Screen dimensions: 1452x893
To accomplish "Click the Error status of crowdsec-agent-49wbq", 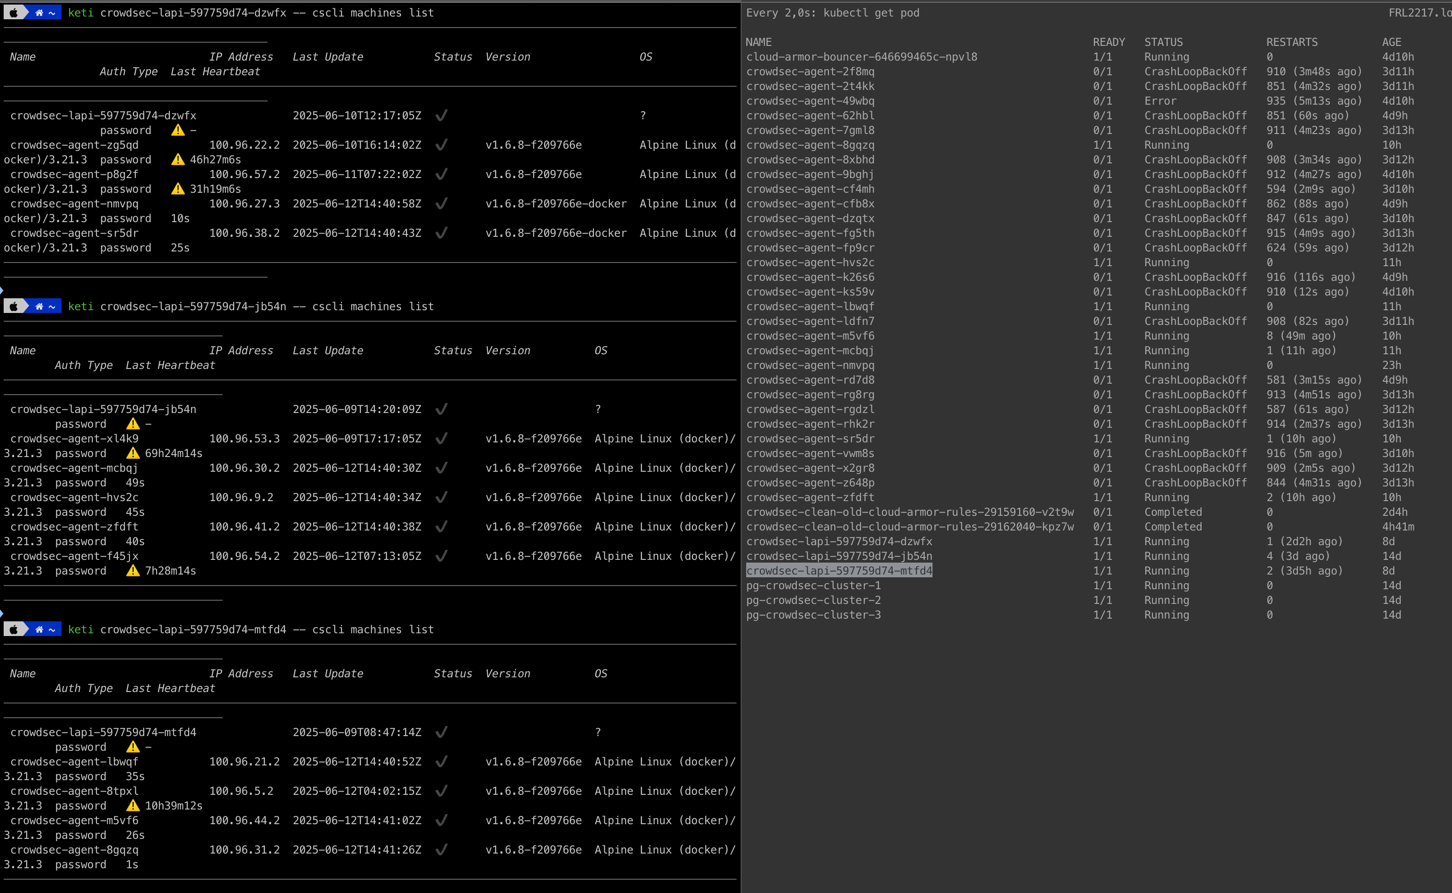I will [1160, 101].
